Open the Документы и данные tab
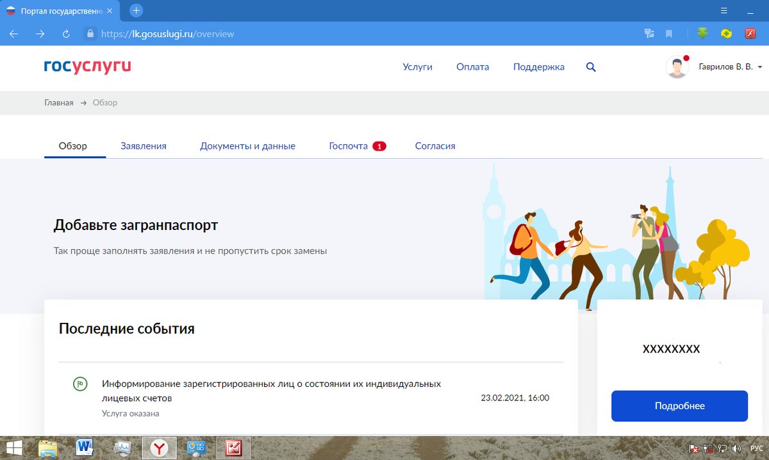The height and width of the screenshot is (460, 769). (x=248, y=145)
